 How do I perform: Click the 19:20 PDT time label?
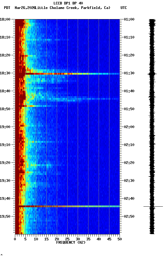pos(5,163)
